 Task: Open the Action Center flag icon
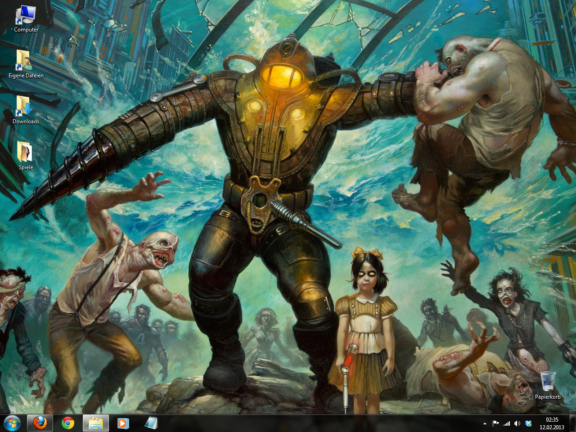(496, 423)
